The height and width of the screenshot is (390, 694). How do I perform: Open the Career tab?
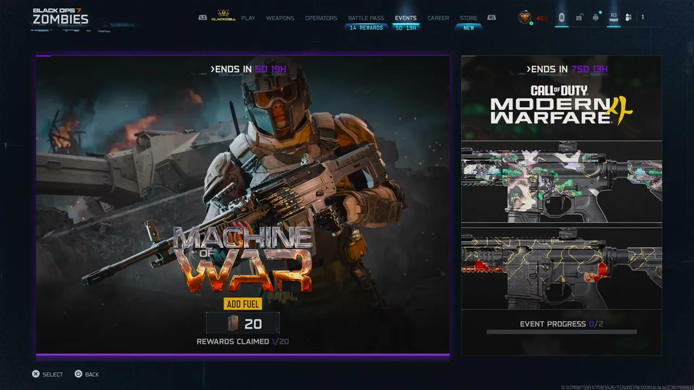tap(438, 18)
